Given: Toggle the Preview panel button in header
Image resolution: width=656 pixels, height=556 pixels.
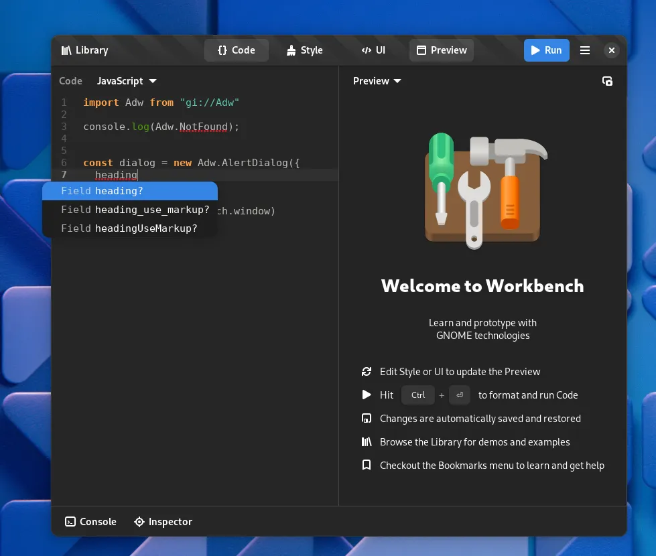Looking at the screenshot, I should (x=442, y=50).
